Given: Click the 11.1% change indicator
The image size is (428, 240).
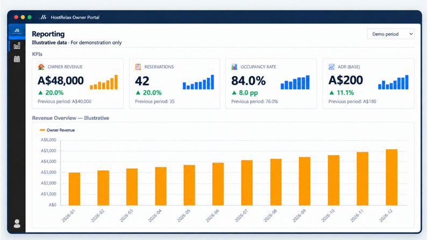Looking at the screenshot, I should point(341,93).
